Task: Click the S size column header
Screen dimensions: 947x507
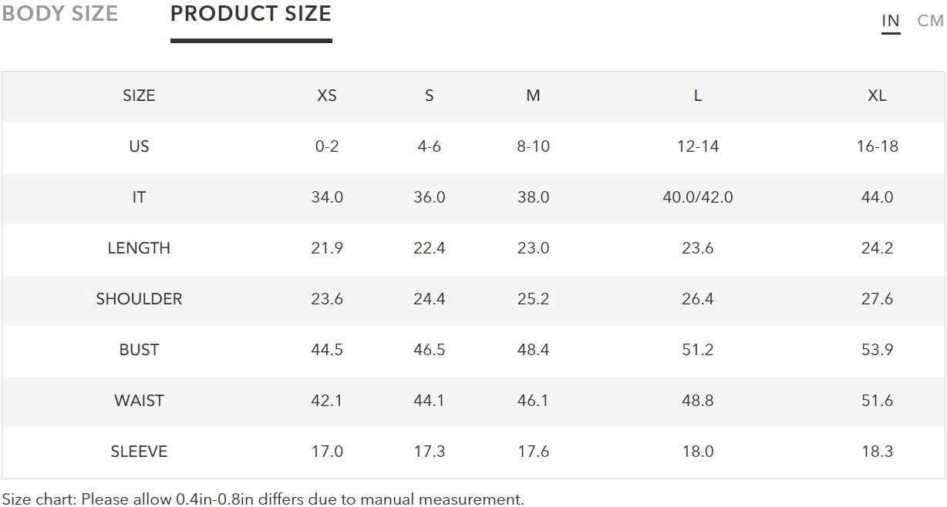Action: (x=429, y=96)
